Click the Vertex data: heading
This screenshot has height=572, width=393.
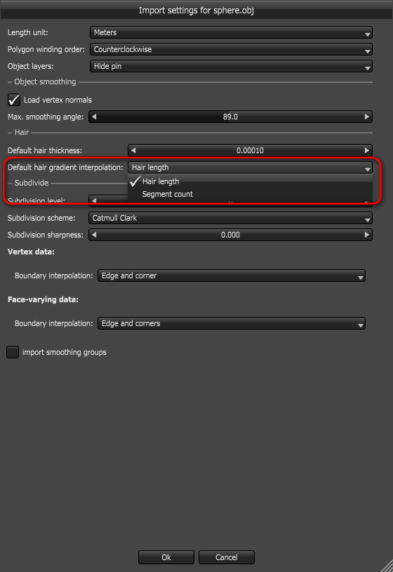pos(31,252)
